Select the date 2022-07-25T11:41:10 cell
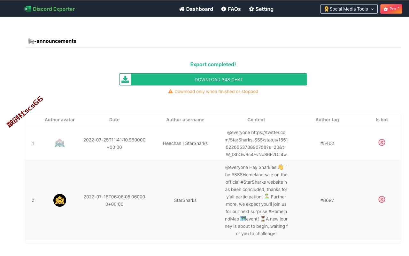The image size is (409, 256). pos(114,143)
